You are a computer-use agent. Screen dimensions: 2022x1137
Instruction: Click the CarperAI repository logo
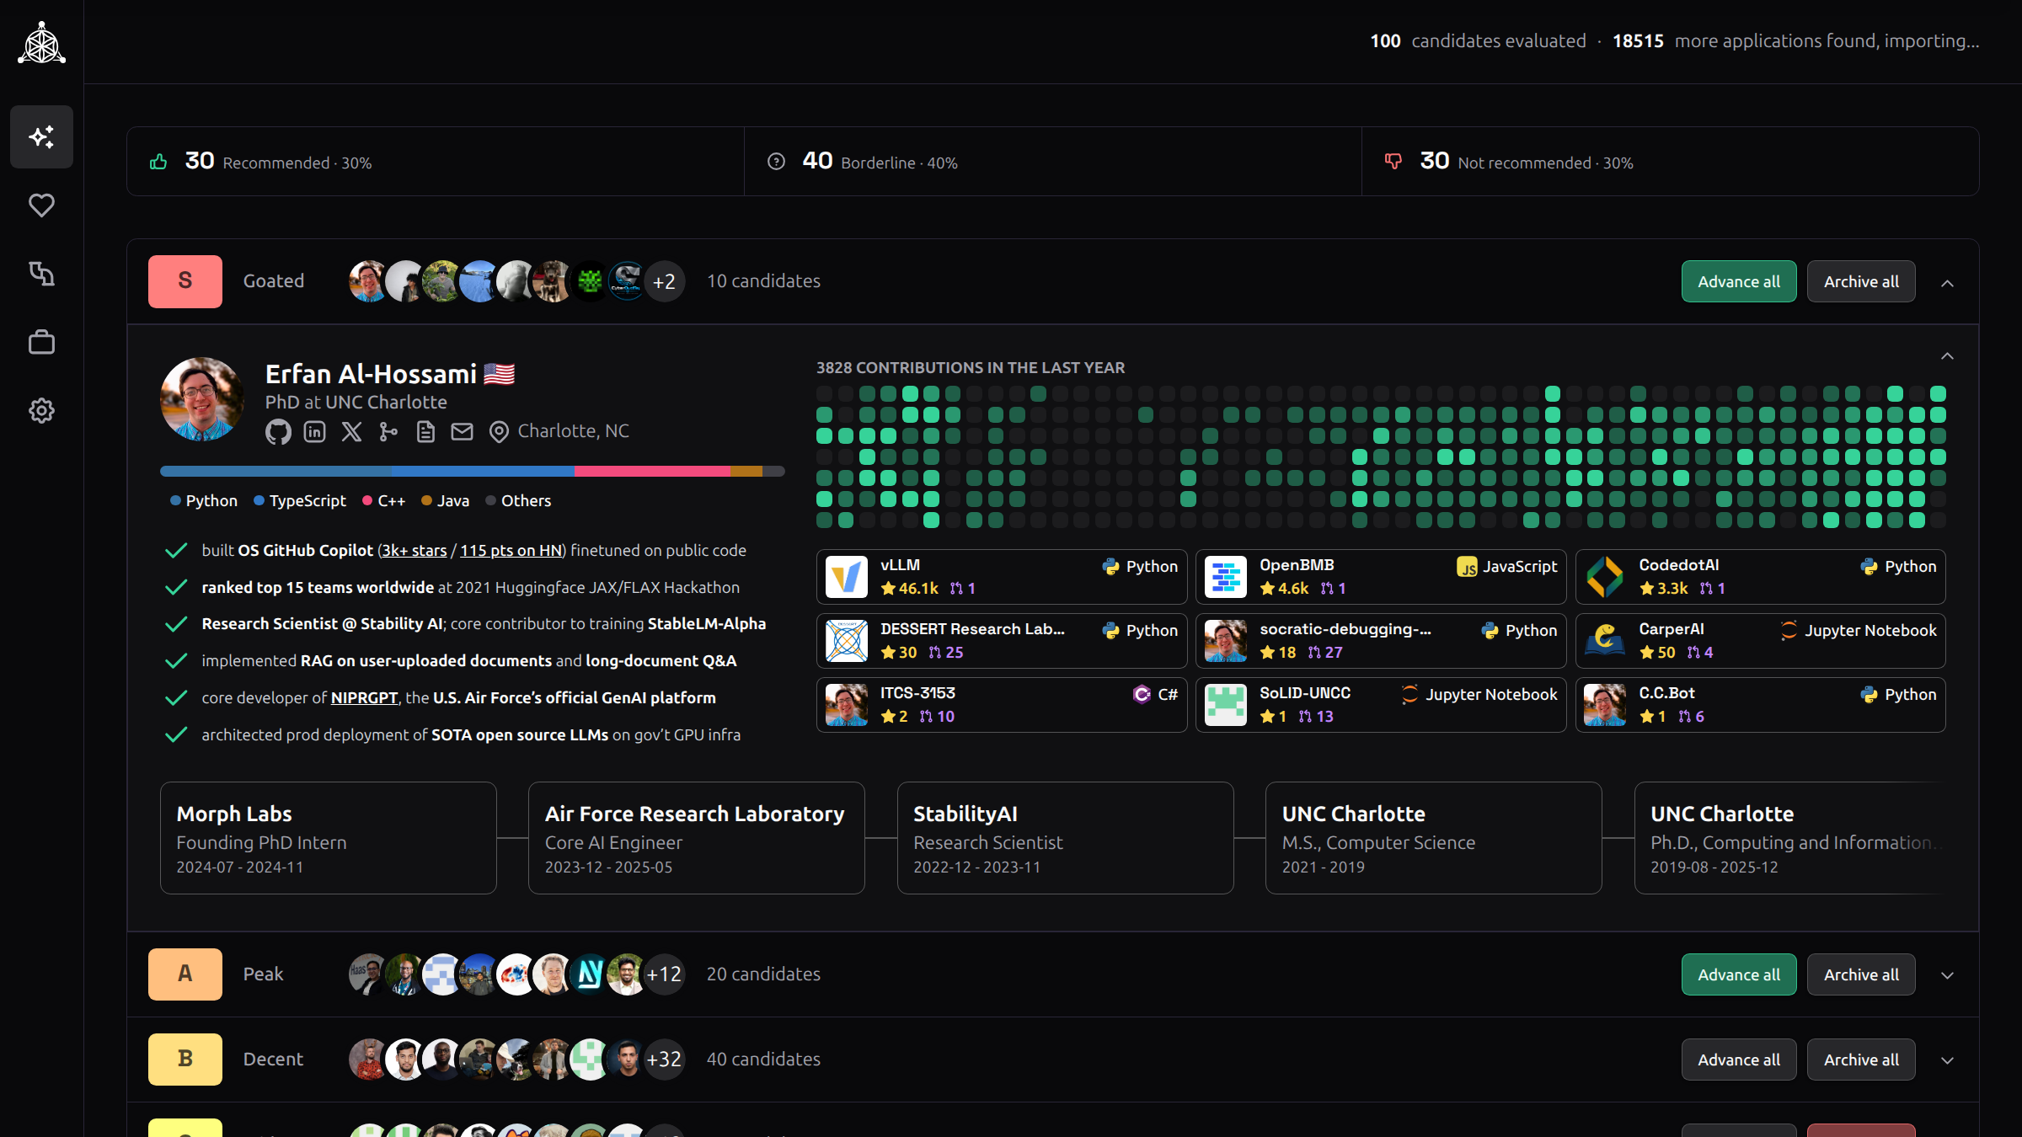[1604, 641]
